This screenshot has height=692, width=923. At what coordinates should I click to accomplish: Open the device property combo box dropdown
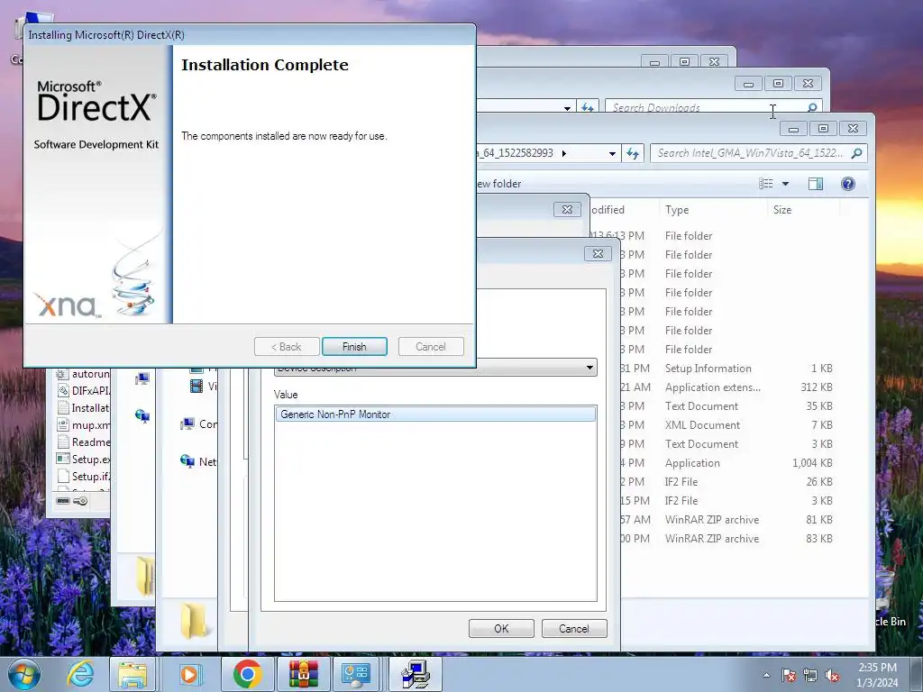pos(589,368)
